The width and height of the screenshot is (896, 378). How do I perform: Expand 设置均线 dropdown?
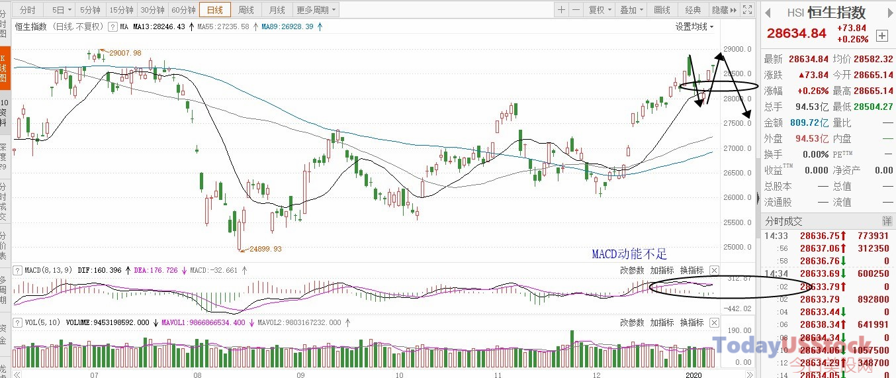tap(695, 27)
